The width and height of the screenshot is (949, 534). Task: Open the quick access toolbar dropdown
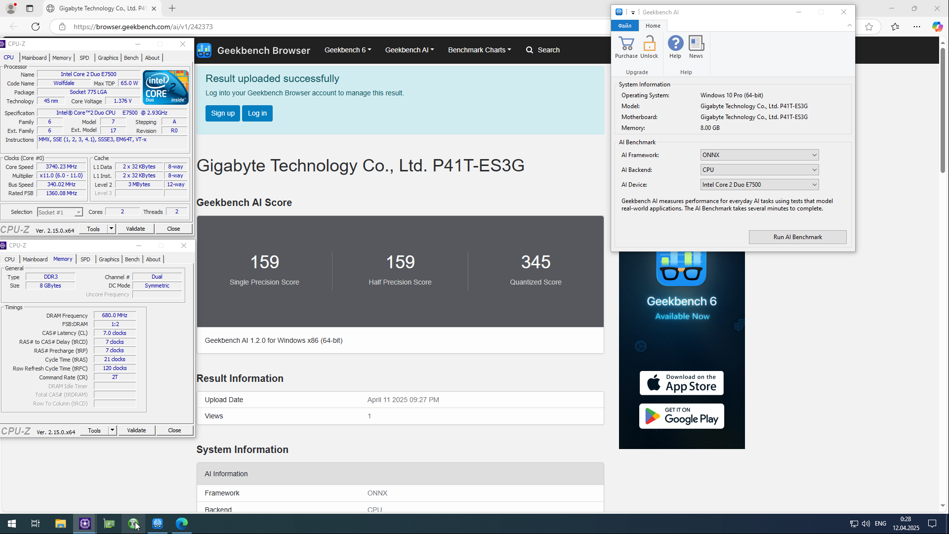tap(633, 12)
